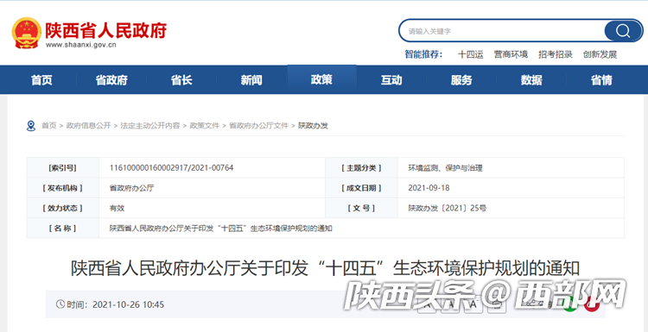Click the 文号 label cell
The width and height of the screenshot is (648, 332).
tap(361, 209)
